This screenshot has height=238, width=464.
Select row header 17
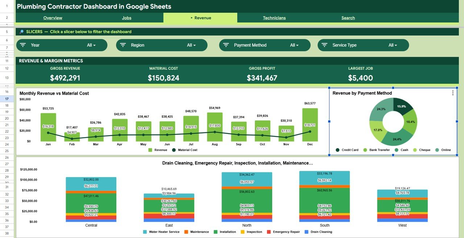click(x=7, y=99)
